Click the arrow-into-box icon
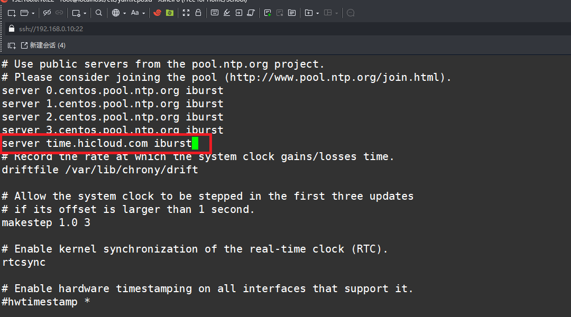571x317 pixels. (239, 13)
